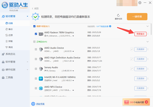
Task: Select 卸载 in the sidebar
Action: tap(15, 41)
